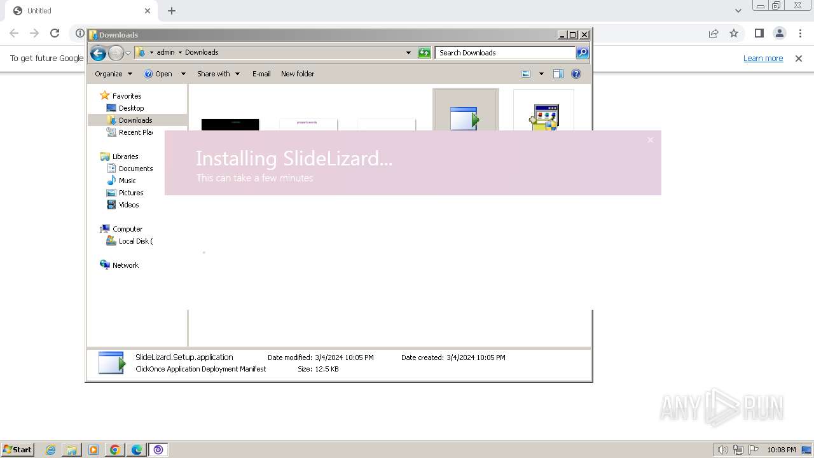The image size is (814, 458).
Task: Expand the view options dropdown arrow
Action: [541, 74]
